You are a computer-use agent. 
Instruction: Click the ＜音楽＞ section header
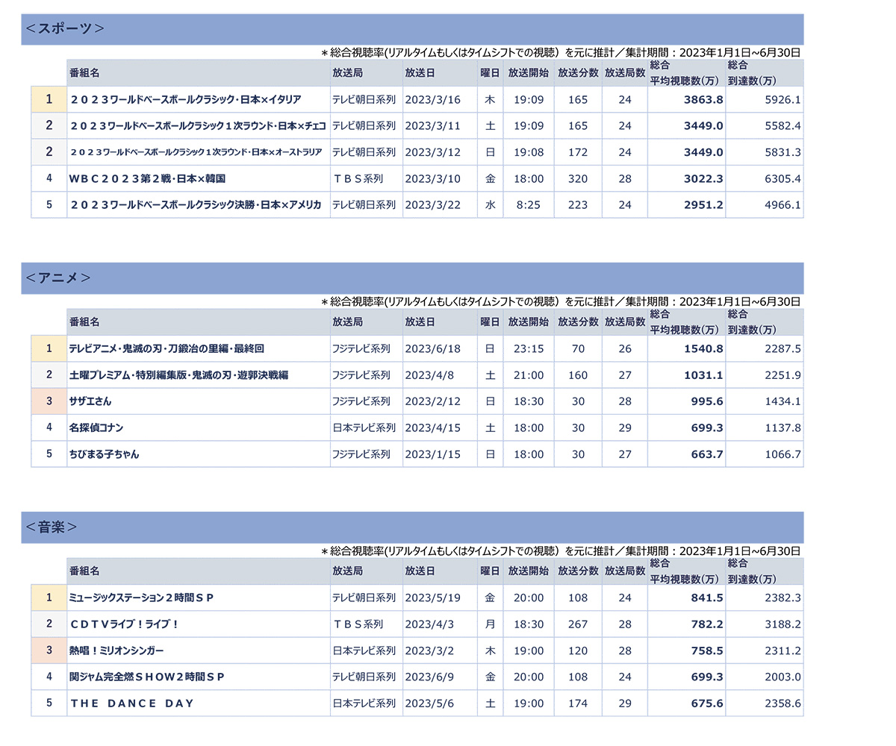tap(412, 527)
